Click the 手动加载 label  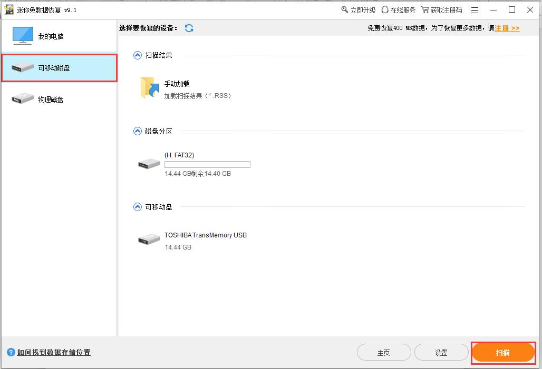177,84
